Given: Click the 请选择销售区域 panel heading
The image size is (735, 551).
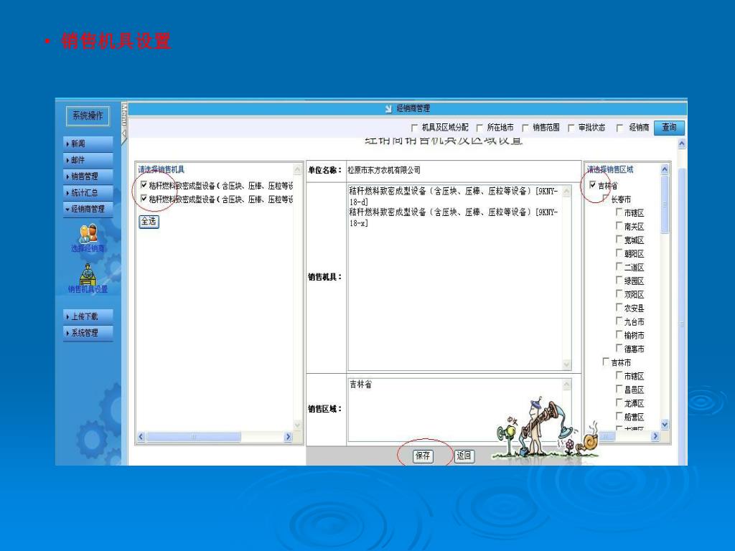Looking at the screenshot, I should pos(610,169).
